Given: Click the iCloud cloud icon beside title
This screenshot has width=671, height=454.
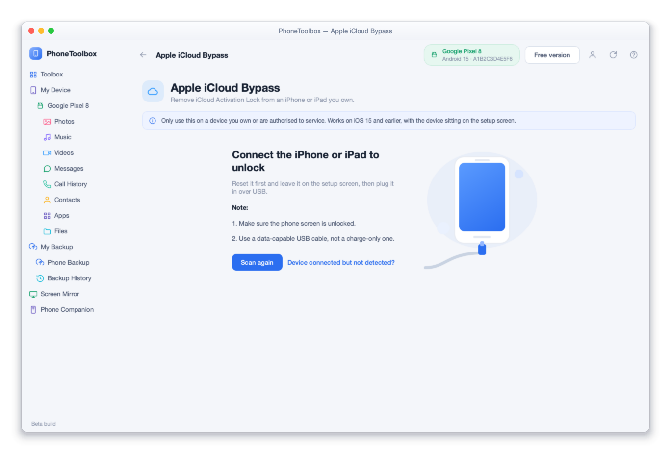Looking at the screenshot, I should click(x=153, y=91).
